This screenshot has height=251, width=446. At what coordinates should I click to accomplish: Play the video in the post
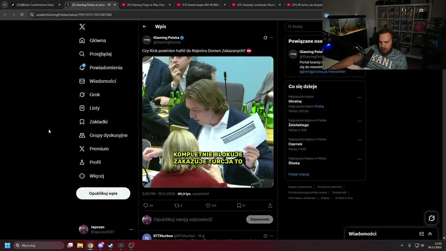coord(208,122)
